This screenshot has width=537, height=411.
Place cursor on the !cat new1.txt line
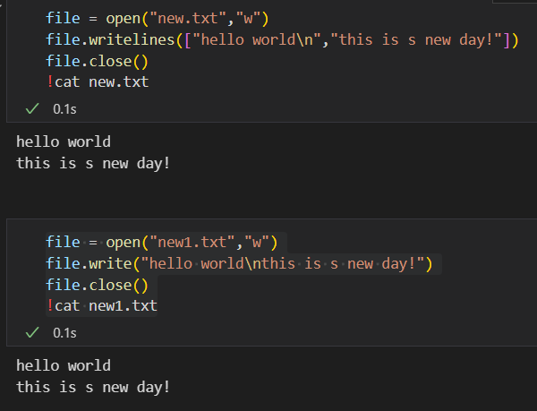click(x=101, y=307)
